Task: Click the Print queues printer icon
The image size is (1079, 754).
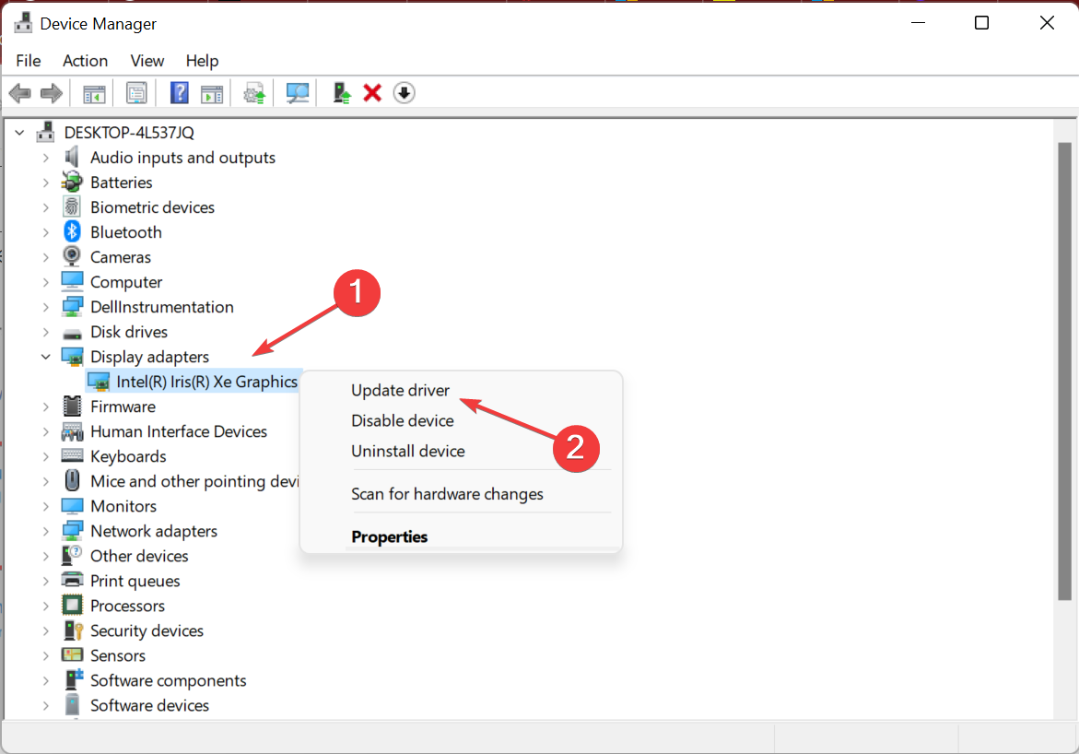Action: [72, 581]
